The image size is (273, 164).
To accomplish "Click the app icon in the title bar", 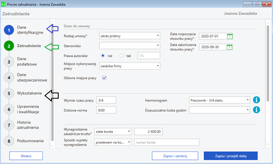I will tap(4, 4).
